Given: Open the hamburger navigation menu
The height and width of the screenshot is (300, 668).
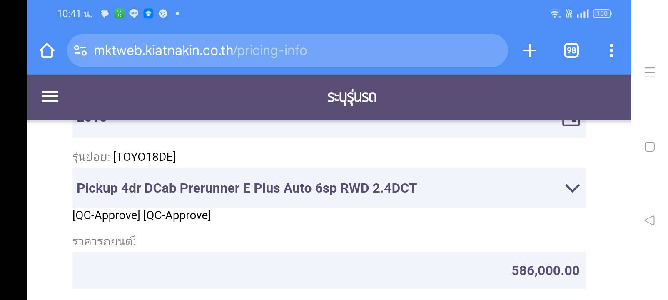Looking at the screenshot, I should [x=50, y=97].
